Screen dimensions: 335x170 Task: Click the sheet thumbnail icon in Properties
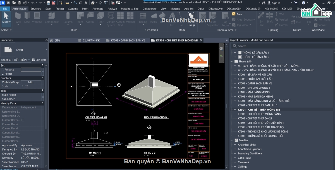[x=8, y=50]
